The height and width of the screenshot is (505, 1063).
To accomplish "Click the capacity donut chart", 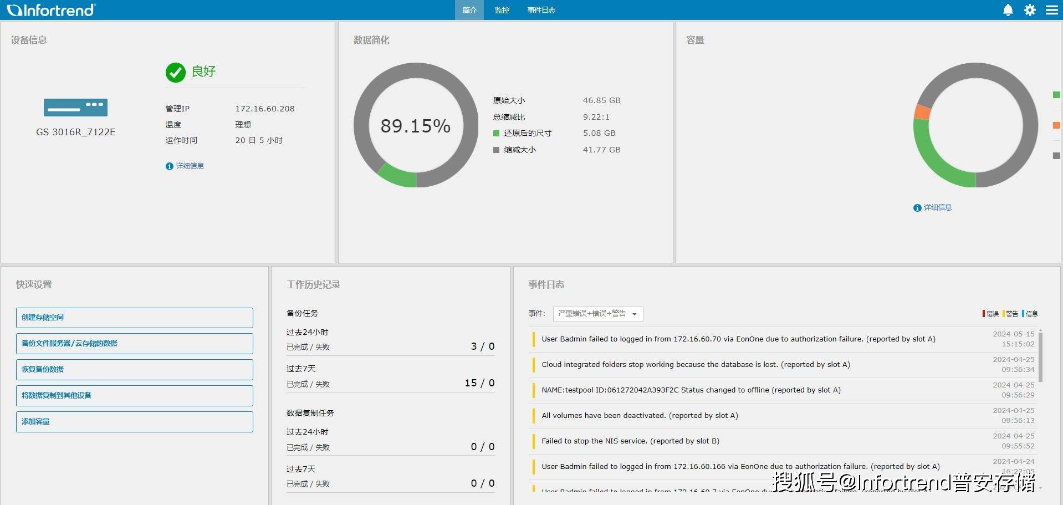I will pos(975,125).
